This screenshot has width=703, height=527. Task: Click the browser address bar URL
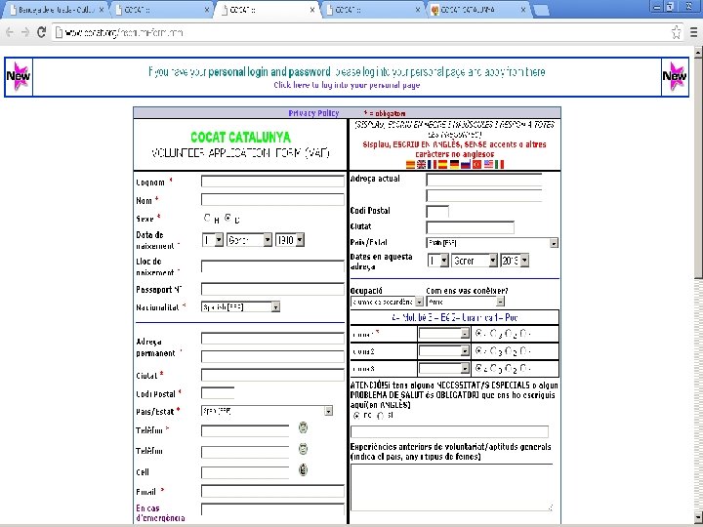[123, 33]
